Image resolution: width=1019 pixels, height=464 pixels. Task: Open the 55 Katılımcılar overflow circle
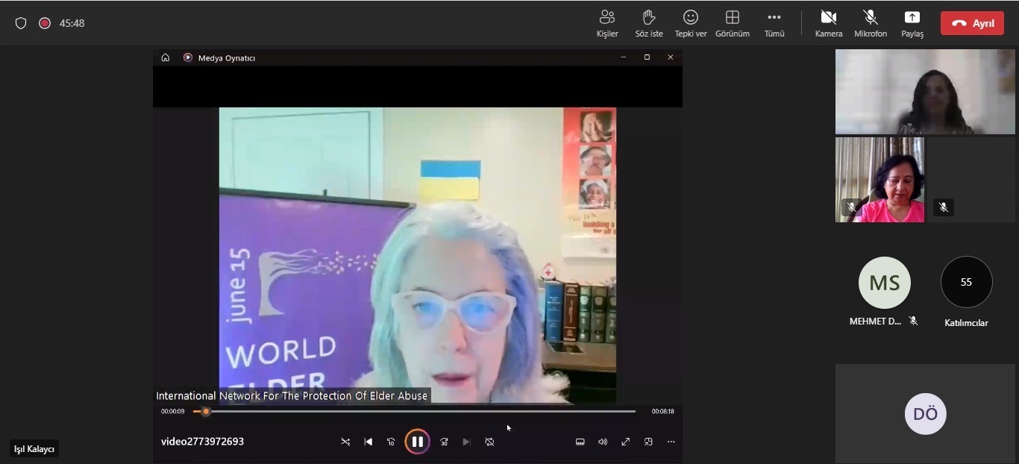tap(966, 283)
